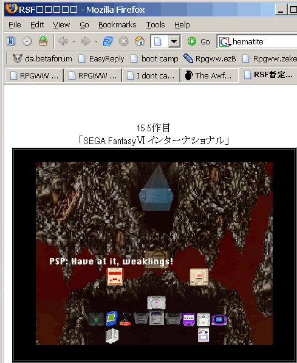The height and width of the screenshot is (363, 297).
Task: Open the History clock icon
Action: pyautogui.click(x=27, y=41)
